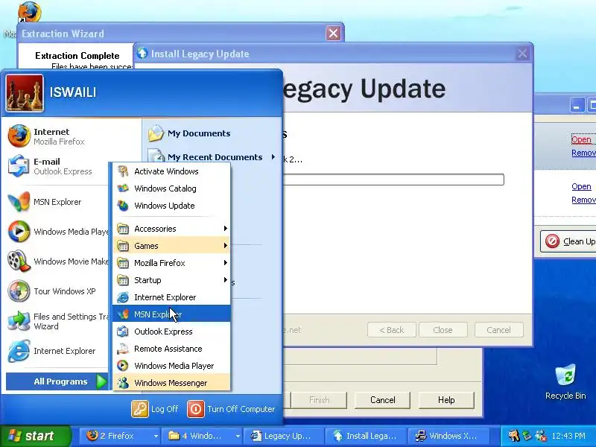Image resolution: width=596 pixels, height=447 pixels.
Task: Click Help in Extraction Wizard
Action: 446,400
